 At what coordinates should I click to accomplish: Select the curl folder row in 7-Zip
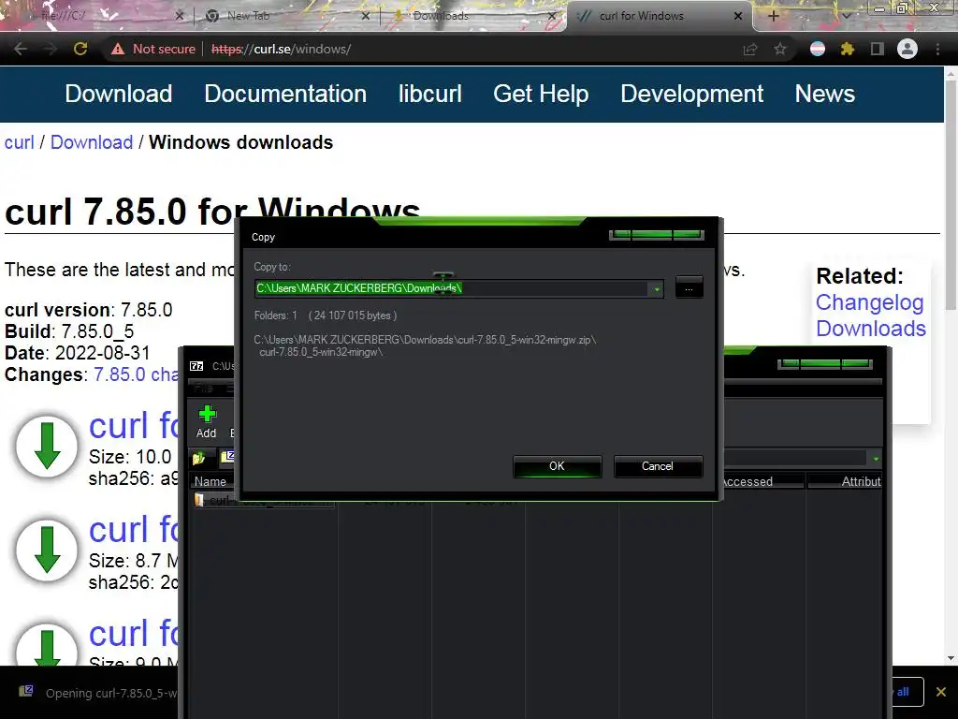[x=264, y=500]
